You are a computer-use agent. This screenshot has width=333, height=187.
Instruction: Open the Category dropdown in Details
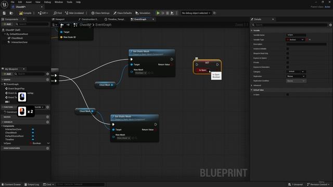pos(296,72)
